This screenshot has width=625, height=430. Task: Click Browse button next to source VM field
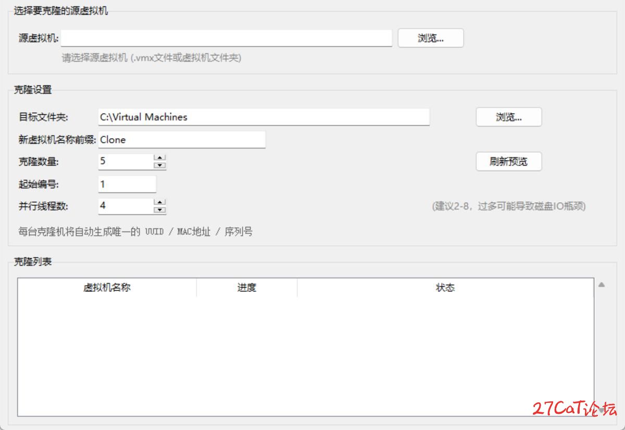tap(430, 38)
